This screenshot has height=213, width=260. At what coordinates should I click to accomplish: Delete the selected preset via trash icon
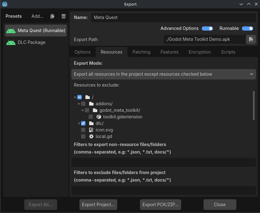coord(63,16)
